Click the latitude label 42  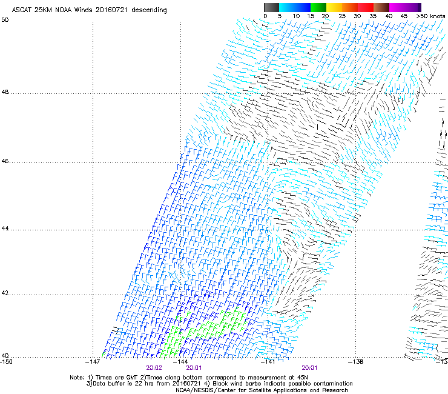pyautogui.click(x=5, y=293)
